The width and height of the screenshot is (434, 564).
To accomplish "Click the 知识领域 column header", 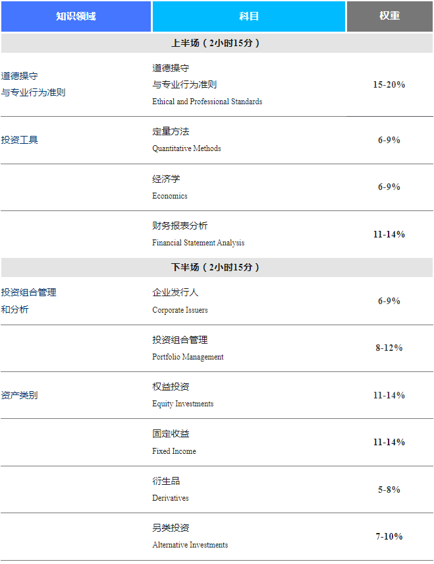I will point(76,16).
